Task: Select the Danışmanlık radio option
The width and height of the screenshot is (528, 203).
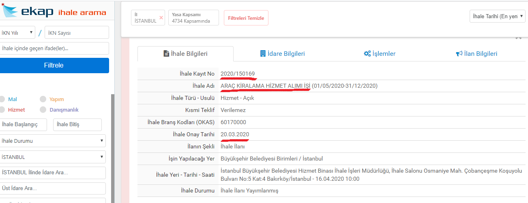Action: tap(43, 110)
